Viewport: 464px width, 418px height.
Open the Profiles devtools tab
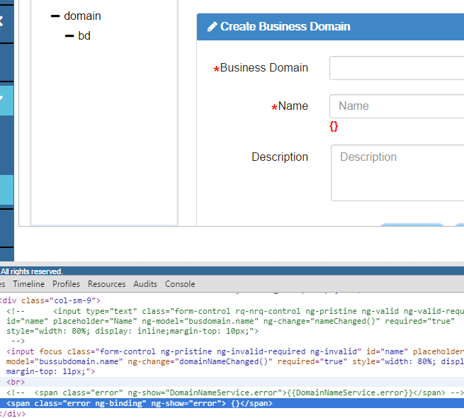(67, 284)
